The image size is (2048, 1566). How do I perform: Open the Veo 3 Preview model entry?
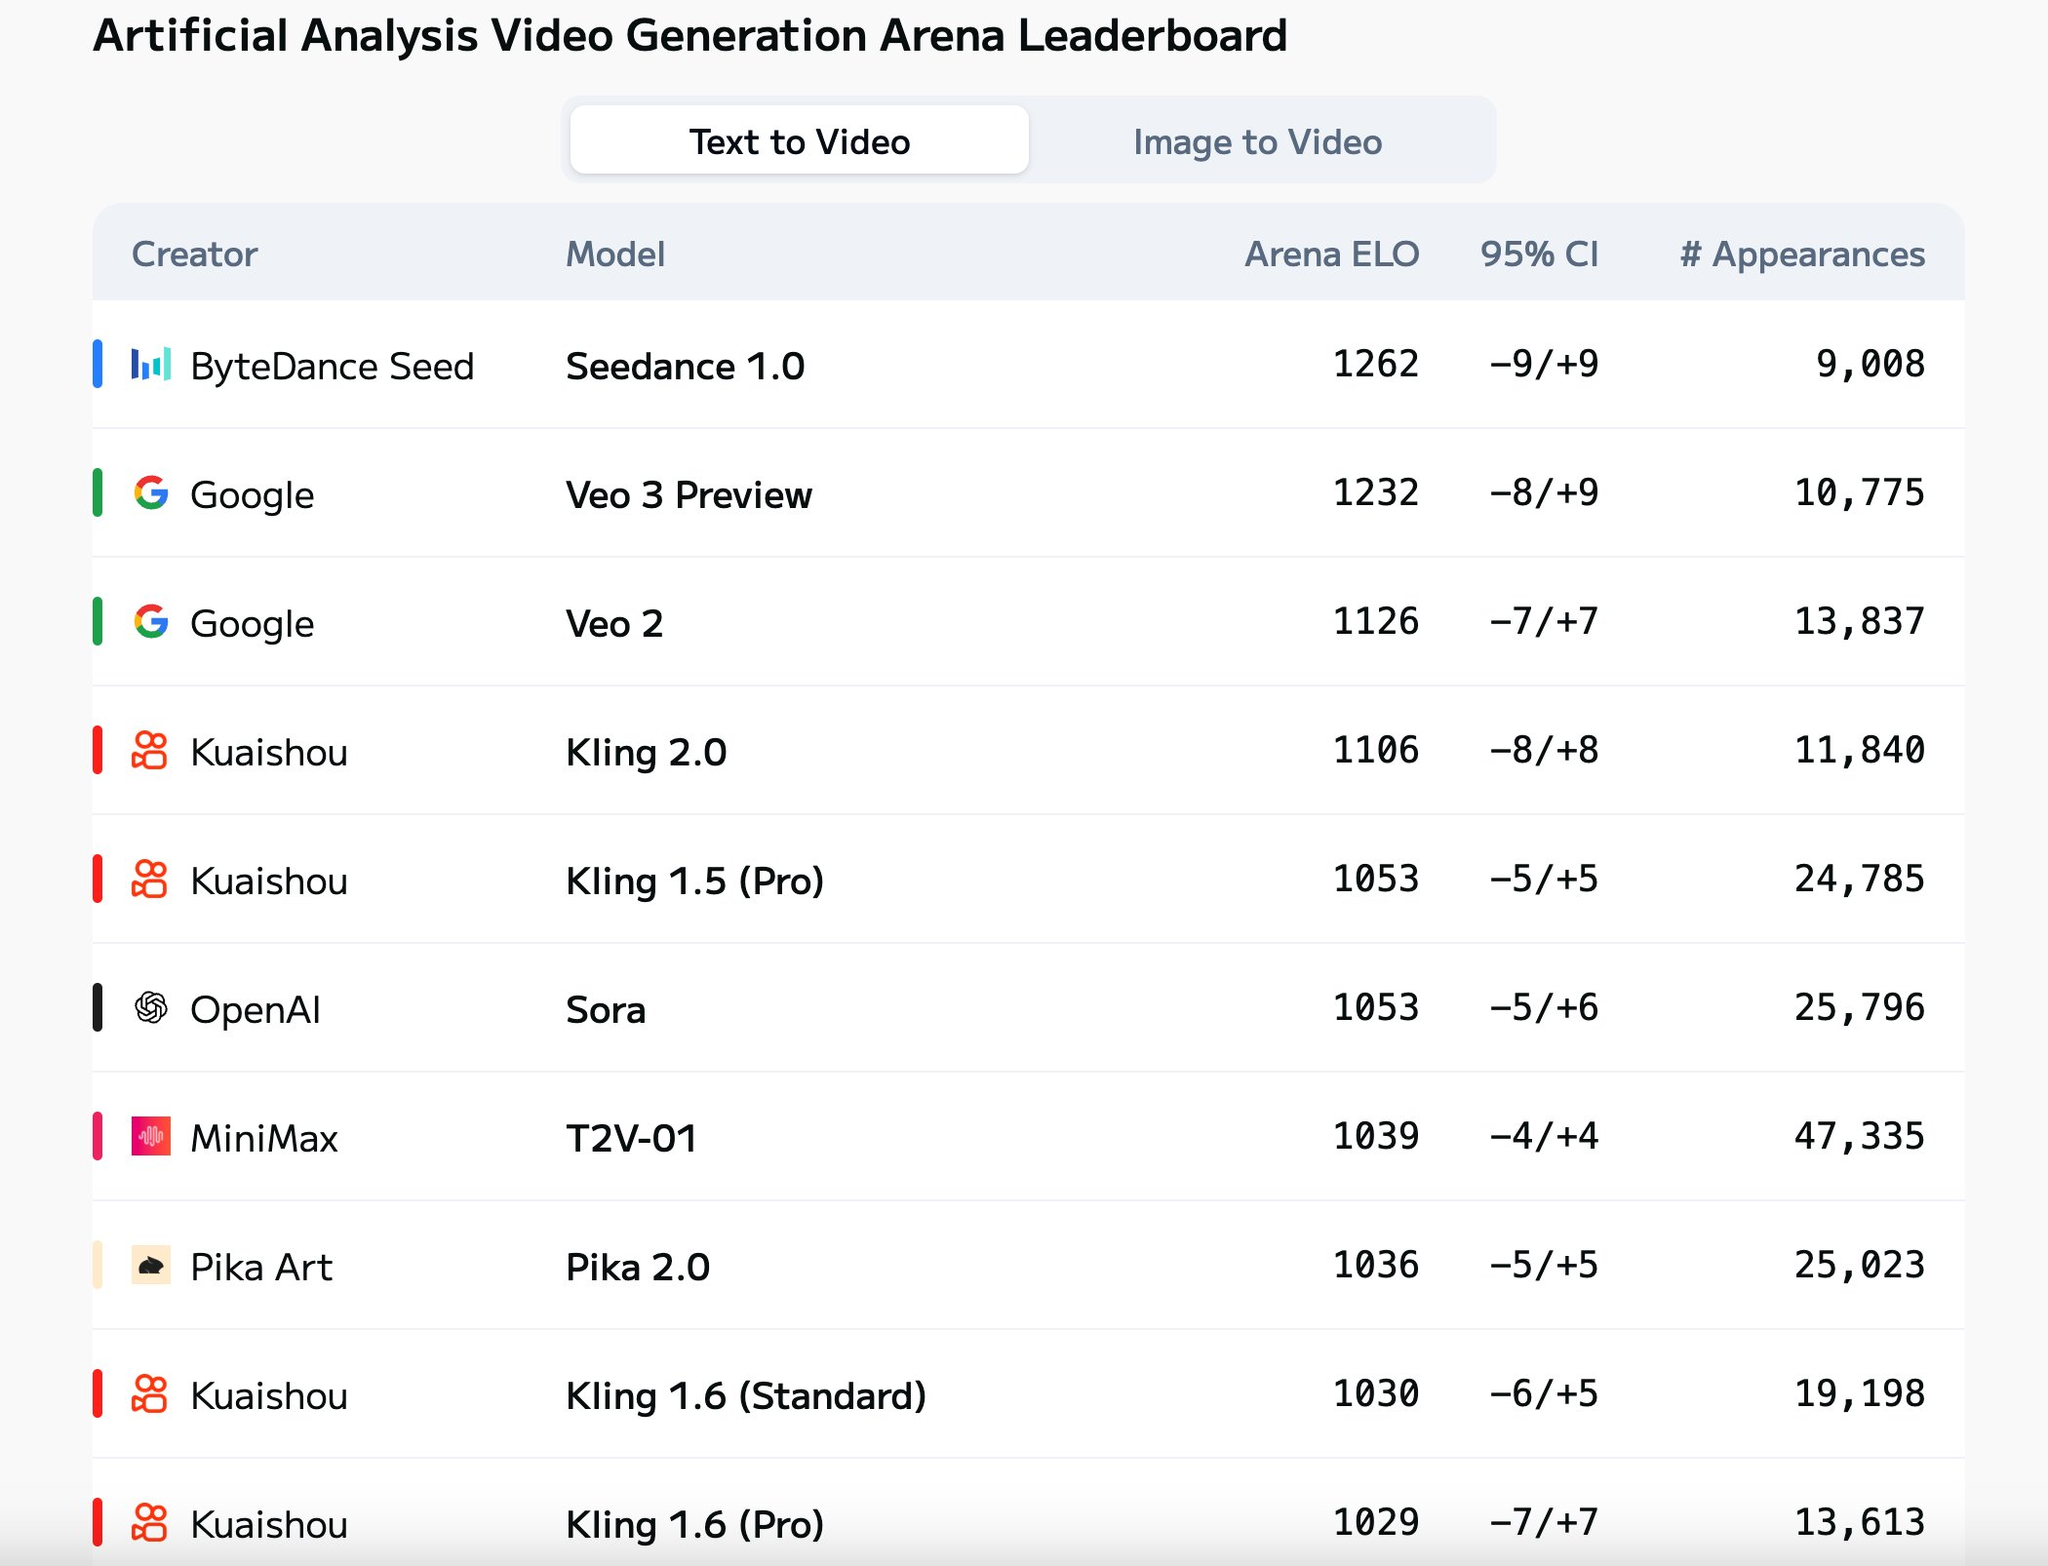point(689,494)
